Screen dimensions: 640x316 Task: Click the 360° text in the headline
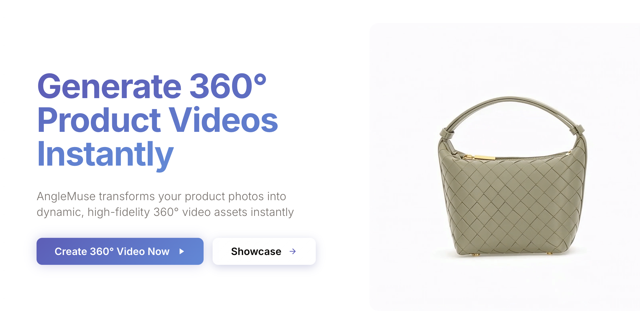click(x=228, y=86)
